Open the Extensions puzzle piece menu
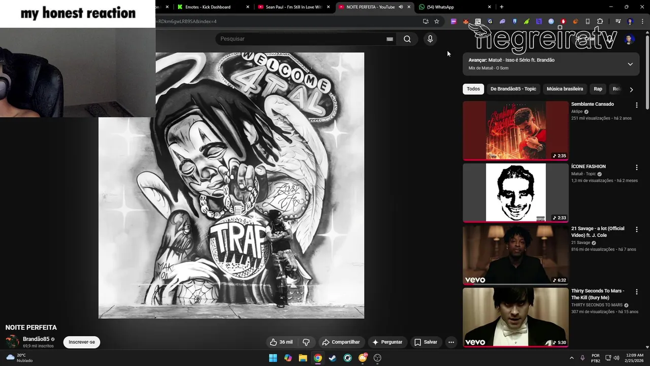This screenshot has width=650, height=366. coord(600,21)
